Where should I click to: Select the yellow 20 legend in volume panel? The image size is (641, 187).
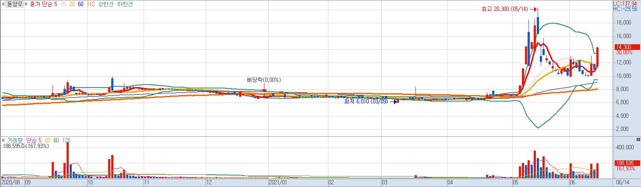[46, 140]
